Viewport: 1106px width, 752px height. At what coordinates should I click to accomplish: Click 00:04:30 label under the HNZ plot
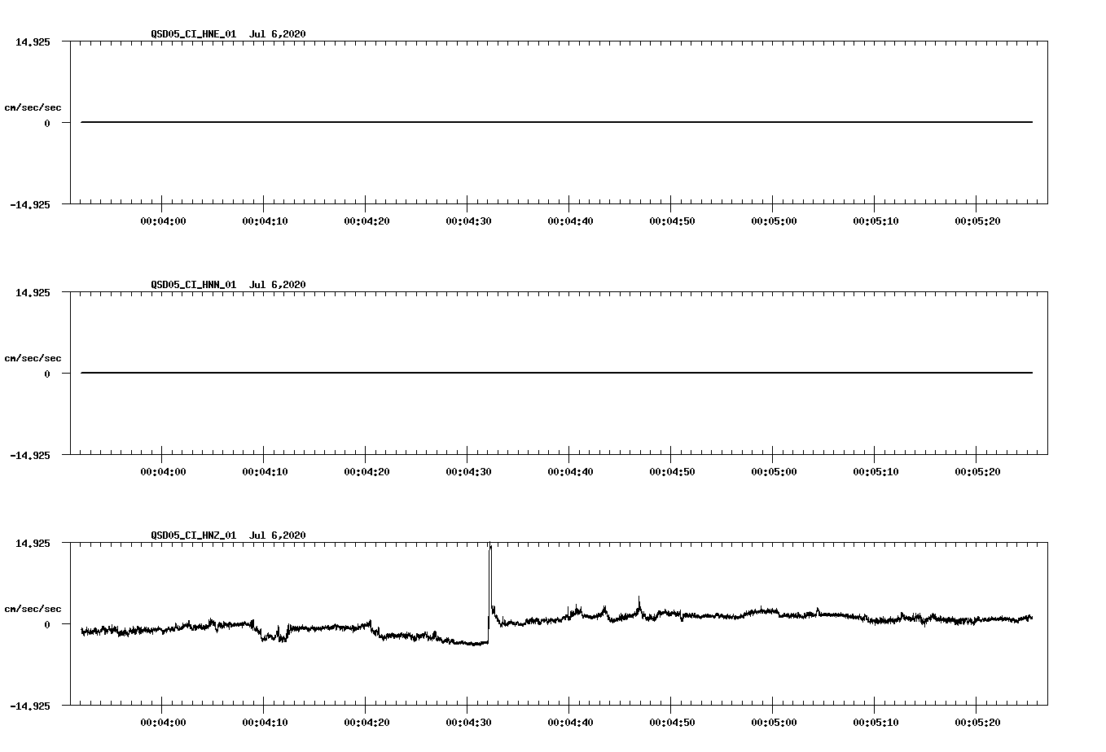click(x=468, y=722)
